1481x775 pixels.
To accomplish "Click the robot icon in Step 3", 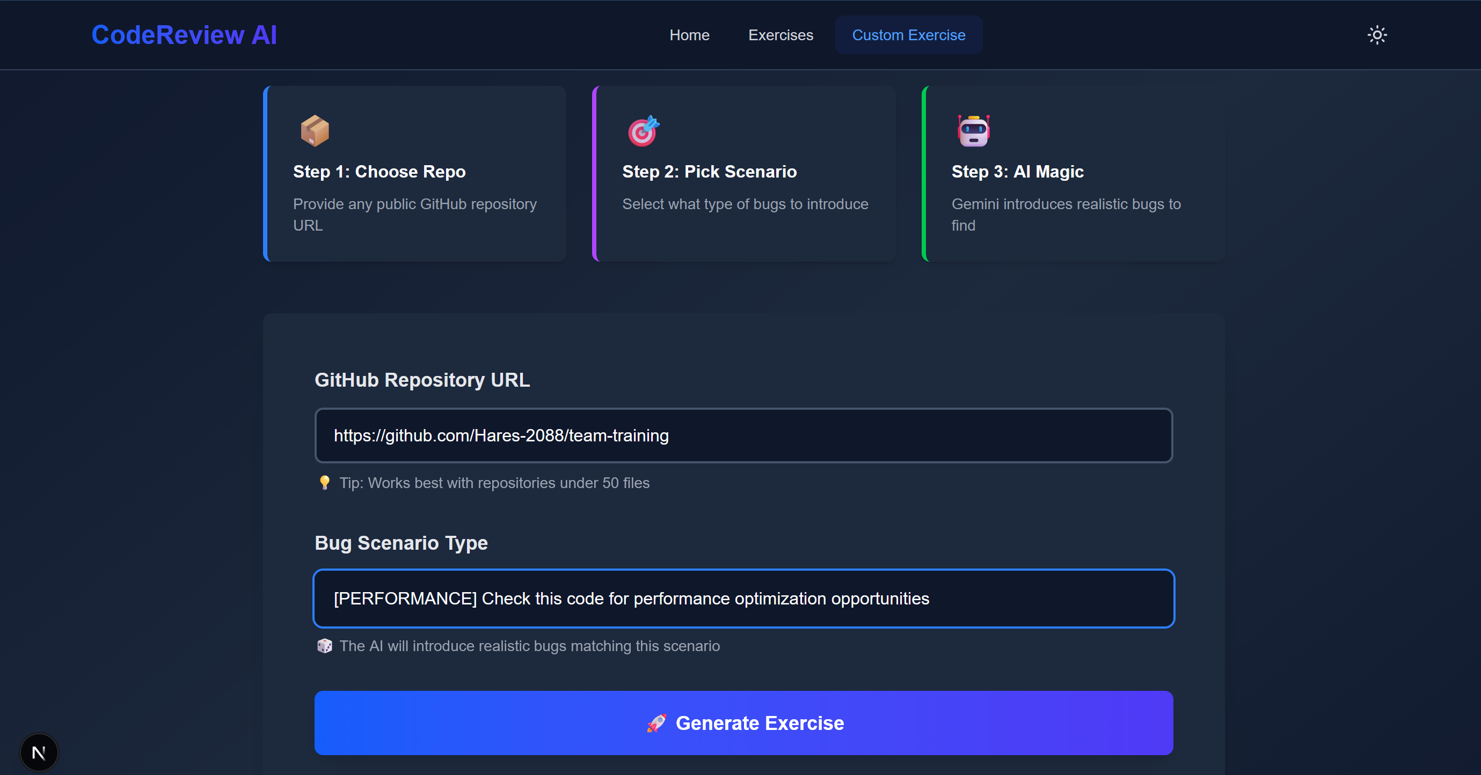I will [x=973, y=130].
